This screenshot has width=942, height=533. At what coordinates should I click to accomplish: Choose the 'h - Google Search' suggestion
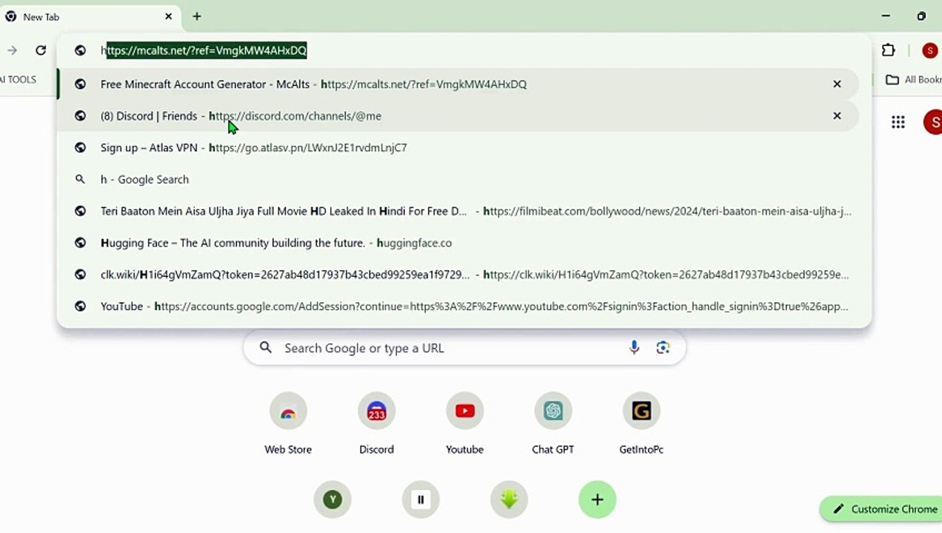[x=458, y=180]
